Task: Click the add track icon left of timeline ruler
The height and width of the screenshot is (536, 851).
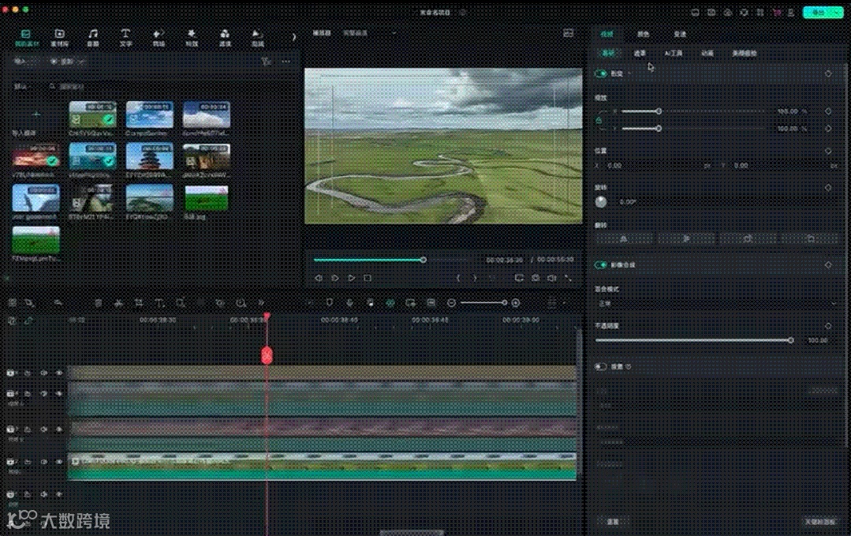Action: pos(12,320)
